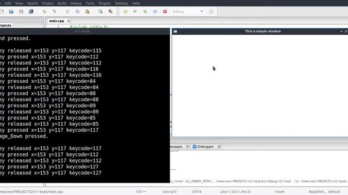Rebuild the project with the blue arrows icon

[155, 11]
